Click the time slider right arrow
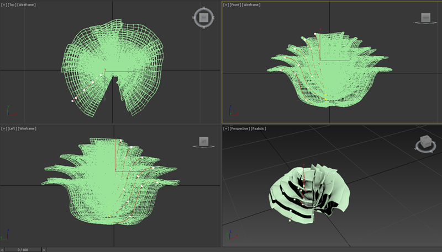442x252 pixels. click(43, 249)
